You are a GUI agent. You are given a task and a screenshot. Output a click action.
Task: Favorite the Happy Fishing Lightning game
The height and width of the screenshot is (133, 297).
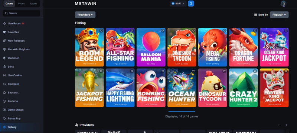click(132, 71)
